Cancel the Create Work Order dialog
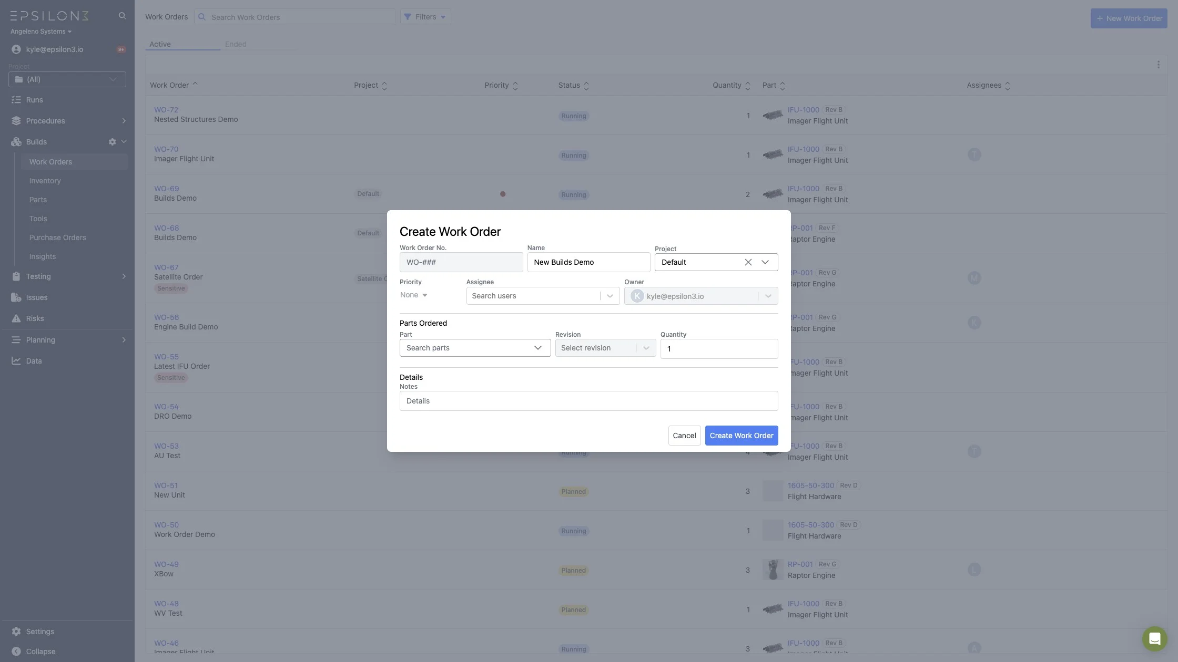 [684, 436]
